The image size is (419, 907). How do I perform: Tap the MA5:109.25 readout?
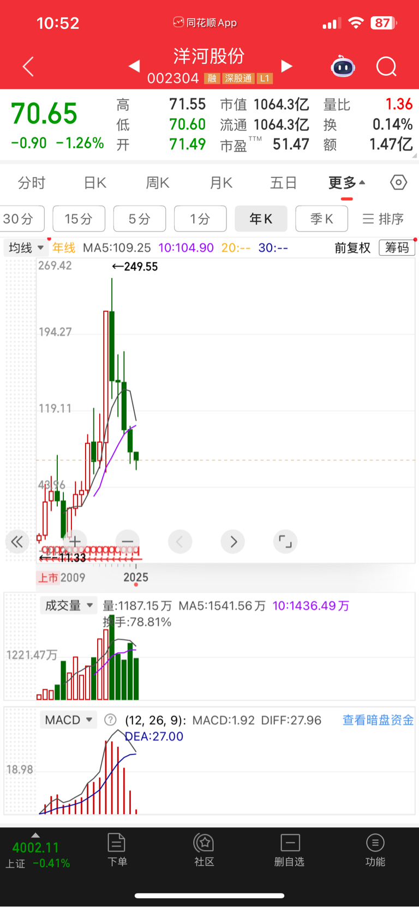[117, 248]
